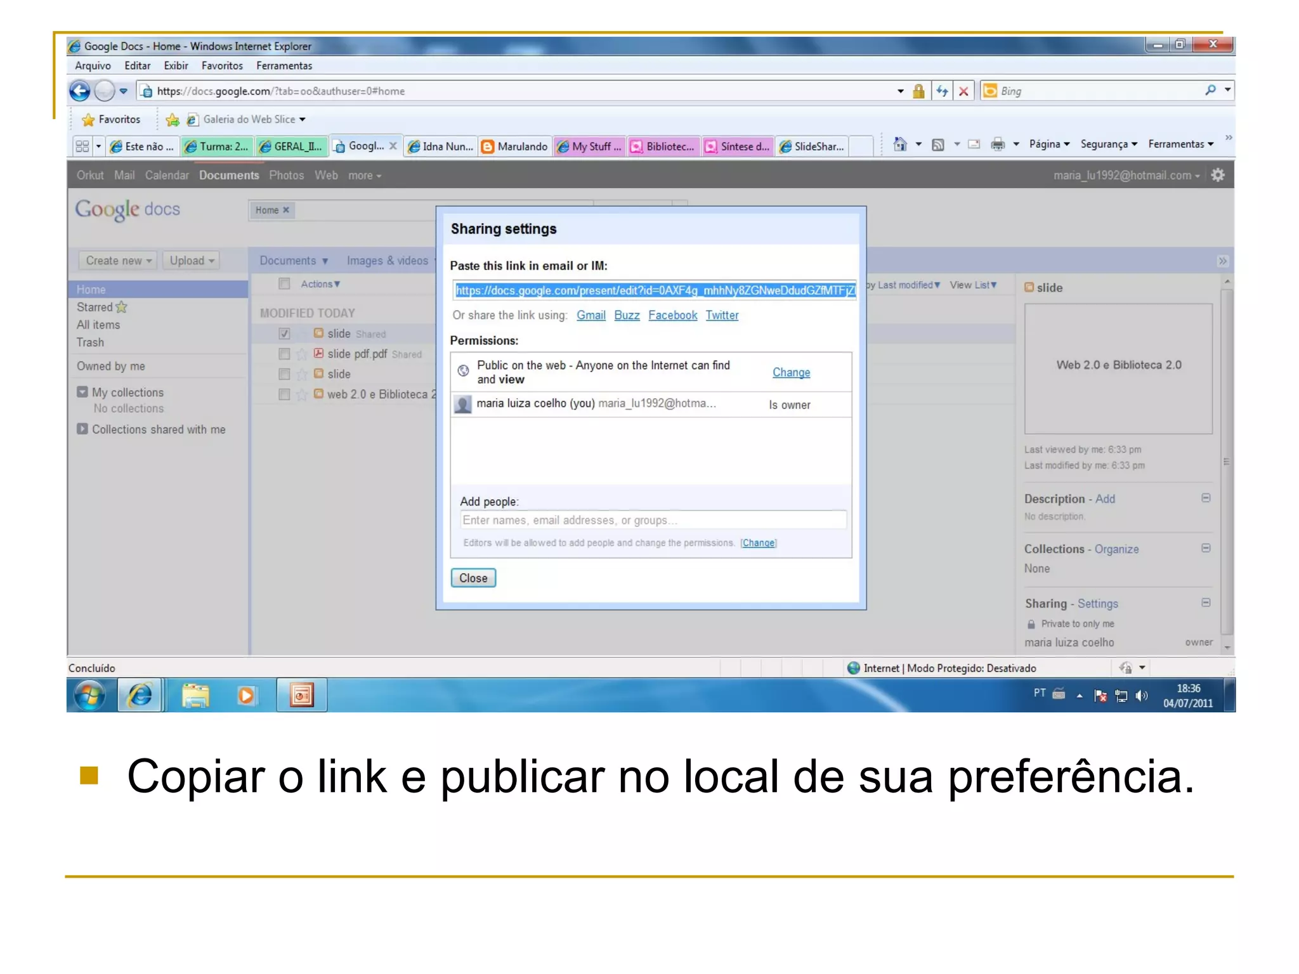Click the maria luiza coelho avatar icon

(464, 405)
